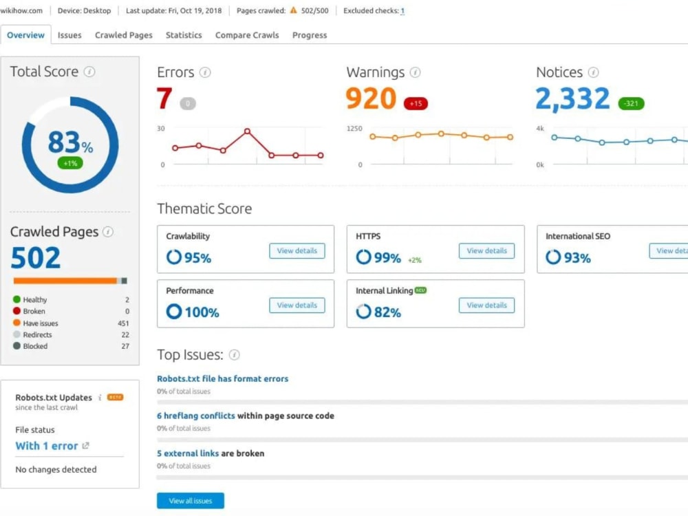Open the 5 external links broken link
Viewport: 688px width, 516px height.
coord(188,453)
